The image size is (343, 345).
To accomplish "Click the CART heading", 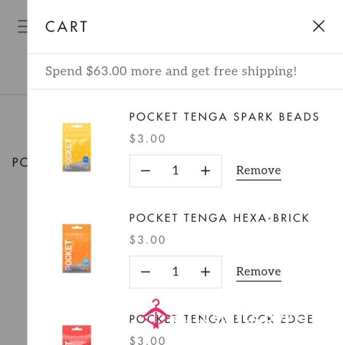I will click(66, 27).
